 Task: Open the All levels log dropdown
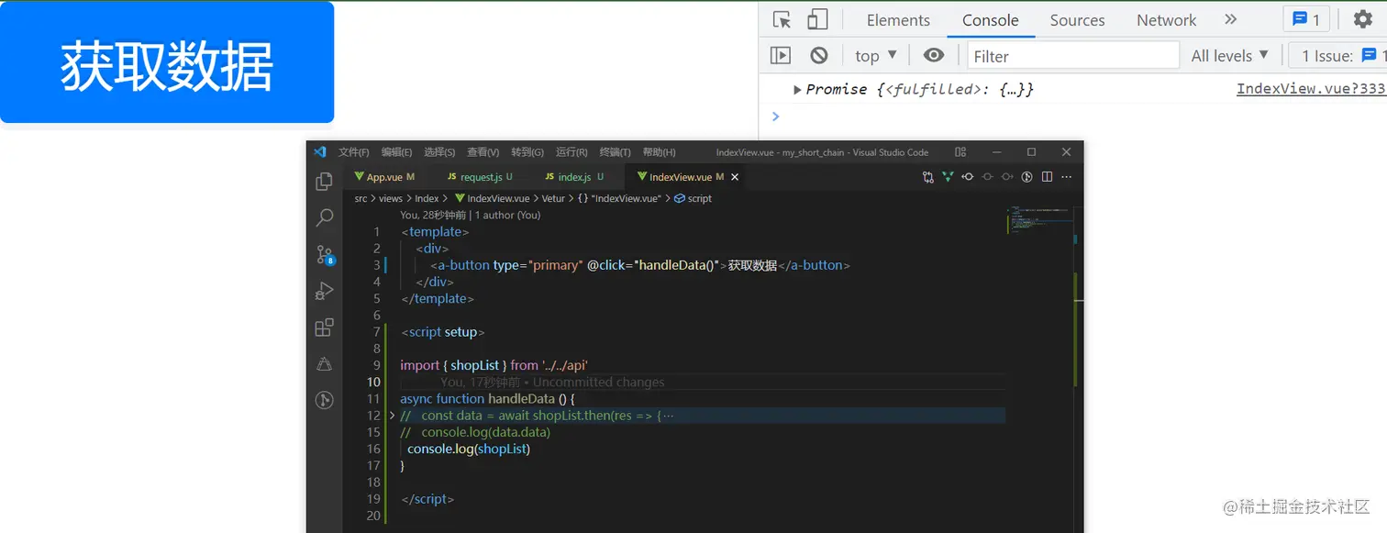[x=1230, y=56]
